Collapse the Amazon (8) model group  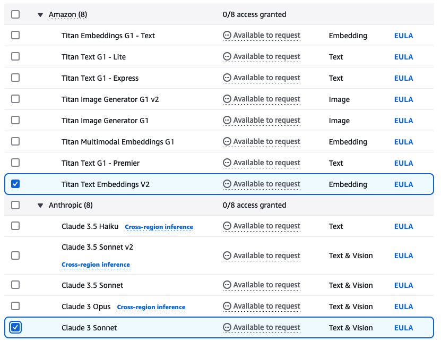[x=40, y=15]
